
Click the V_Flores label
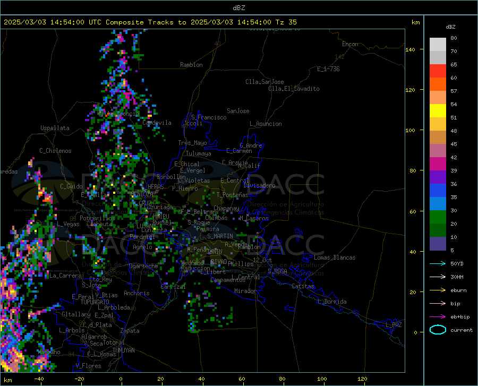[88, 366]
